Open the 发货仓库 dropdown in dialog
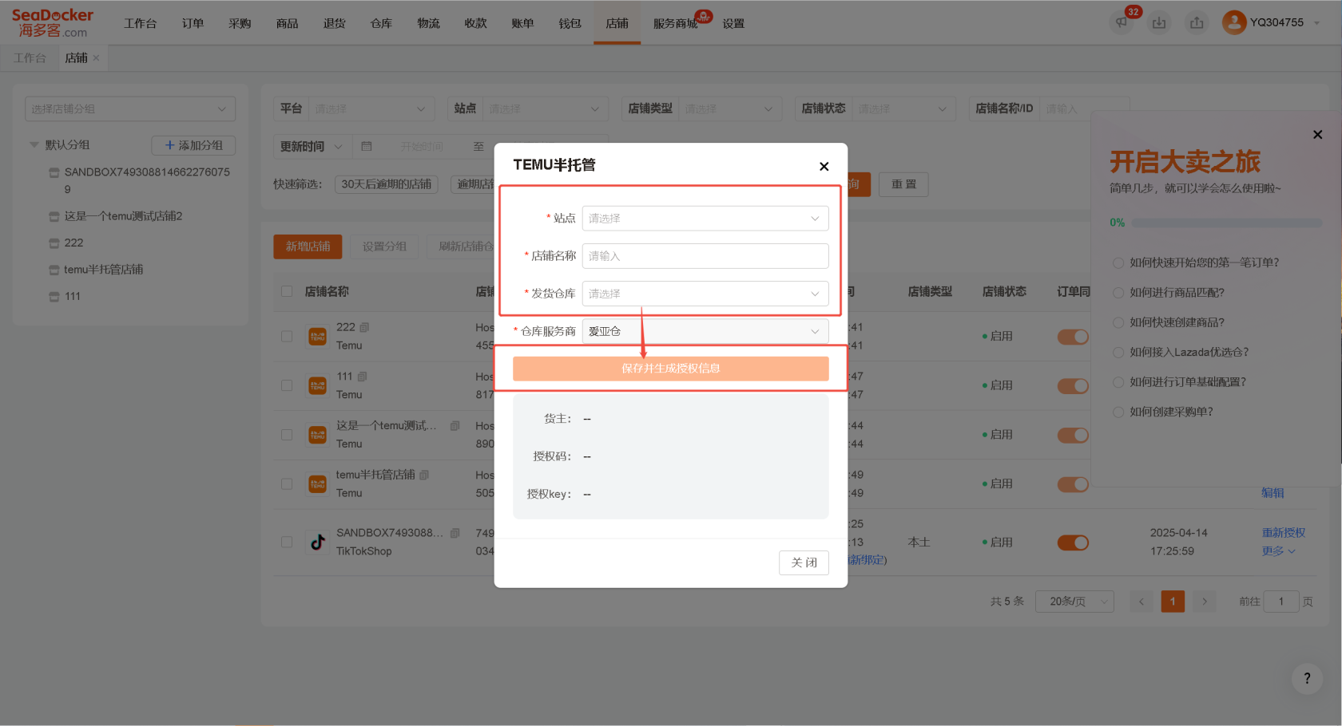 tap(705, 294)
